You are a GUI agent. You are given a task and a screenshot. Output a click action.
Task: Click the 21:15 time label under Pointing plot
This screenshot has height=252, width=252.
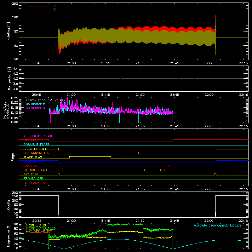point(106,63)
